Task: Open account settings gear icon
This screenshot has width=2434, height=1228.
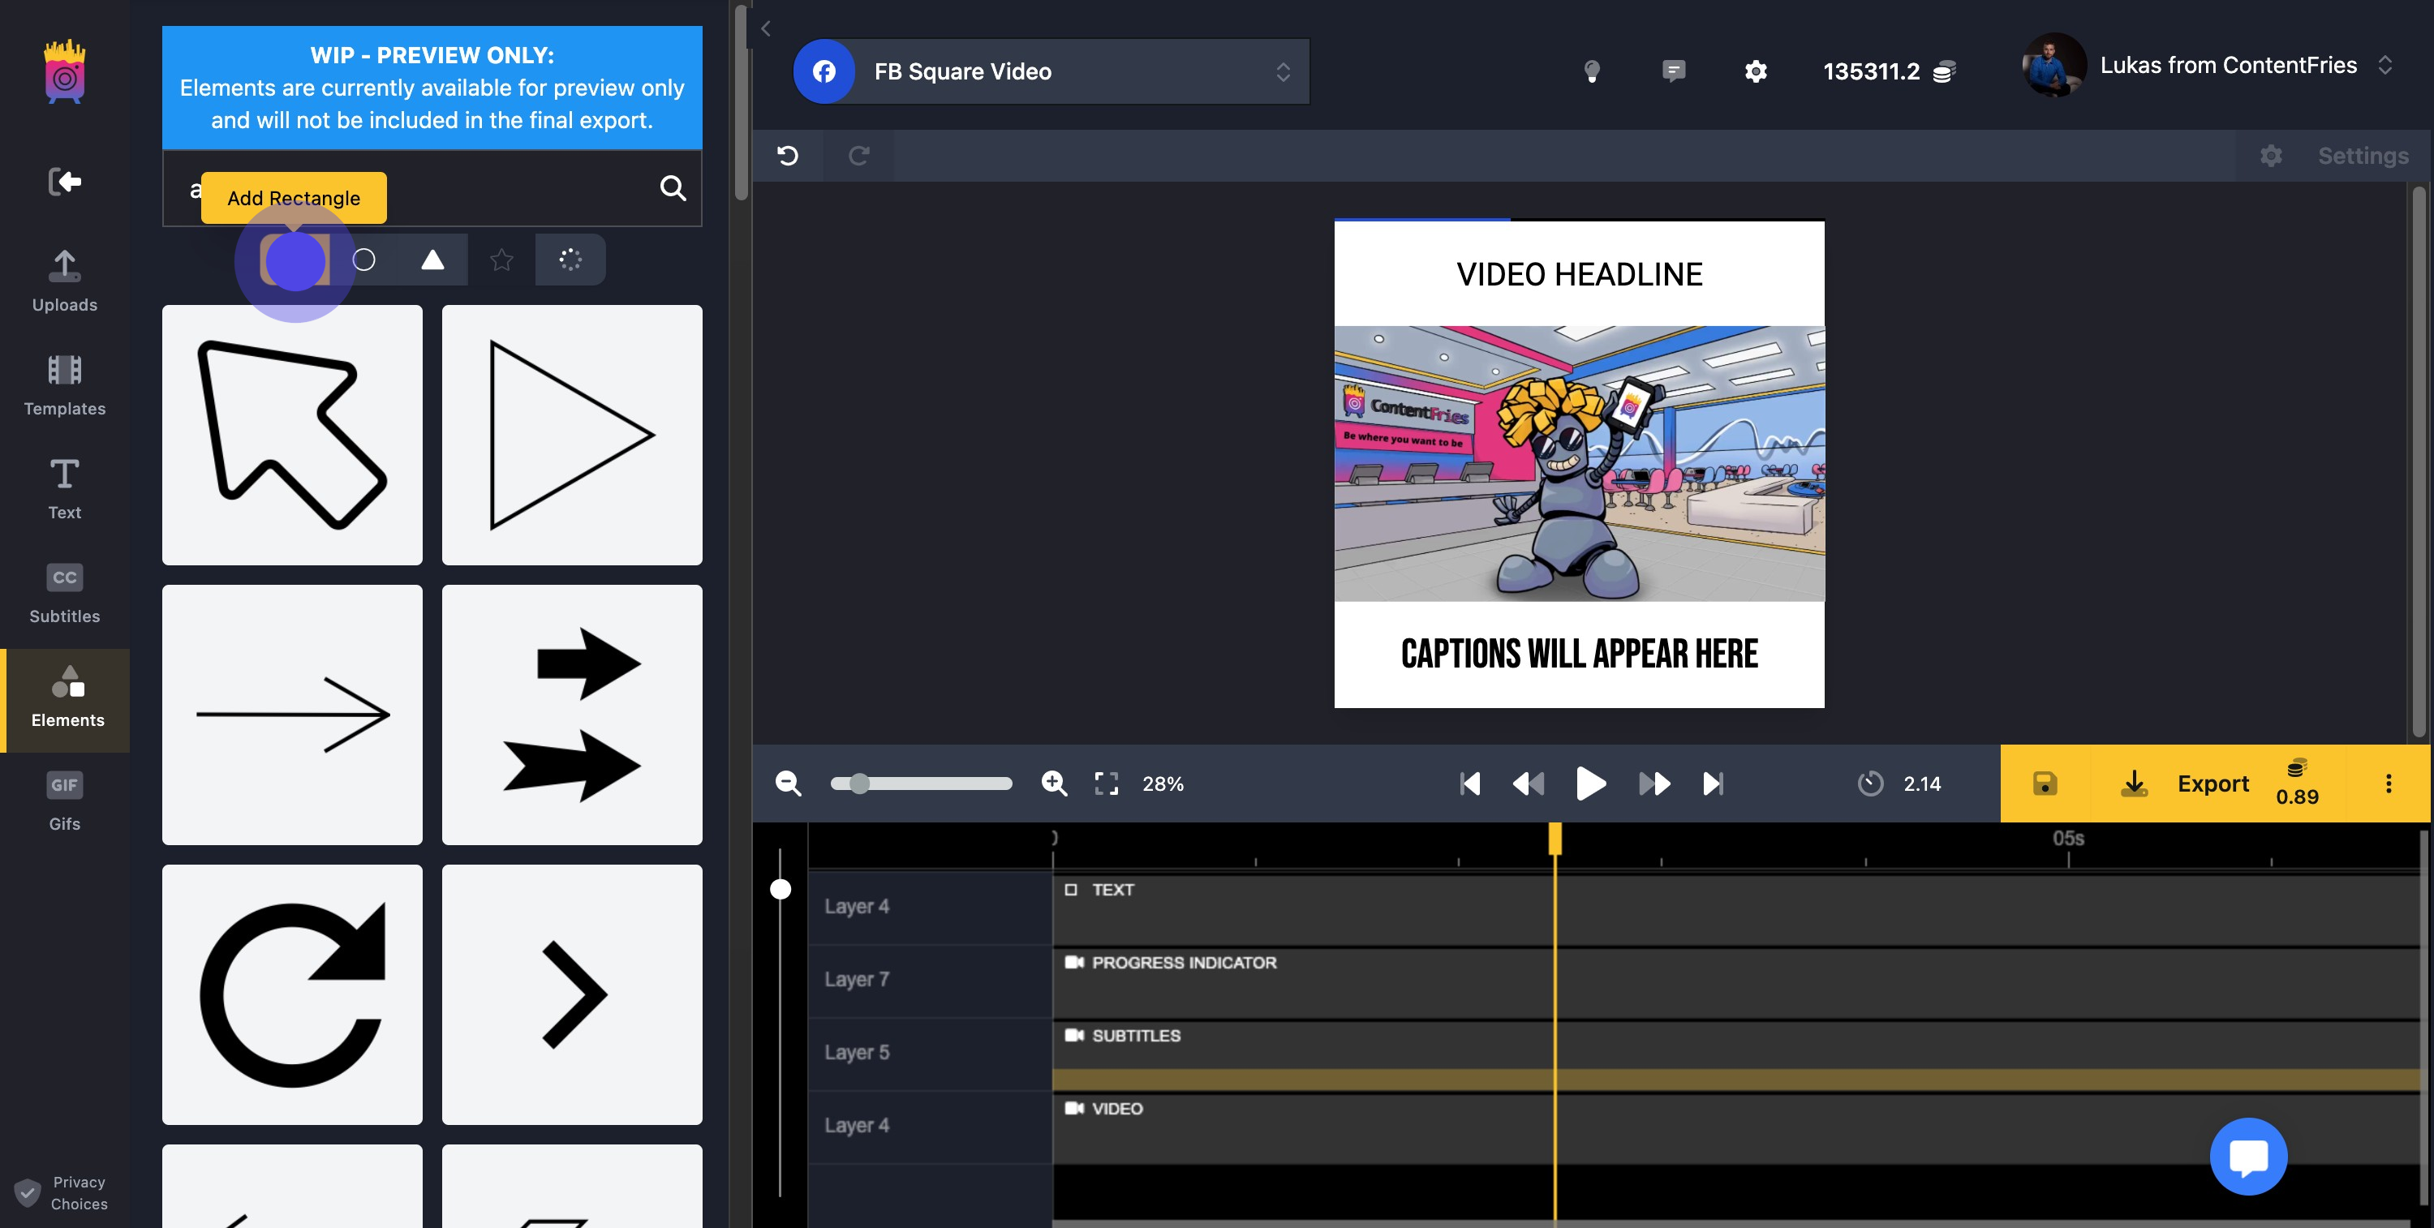Action: [1756, 72]
